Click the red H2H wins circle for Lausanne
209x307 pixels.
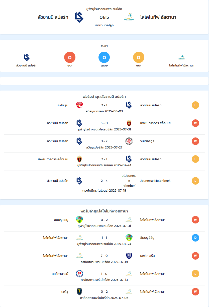click(70, 57)
